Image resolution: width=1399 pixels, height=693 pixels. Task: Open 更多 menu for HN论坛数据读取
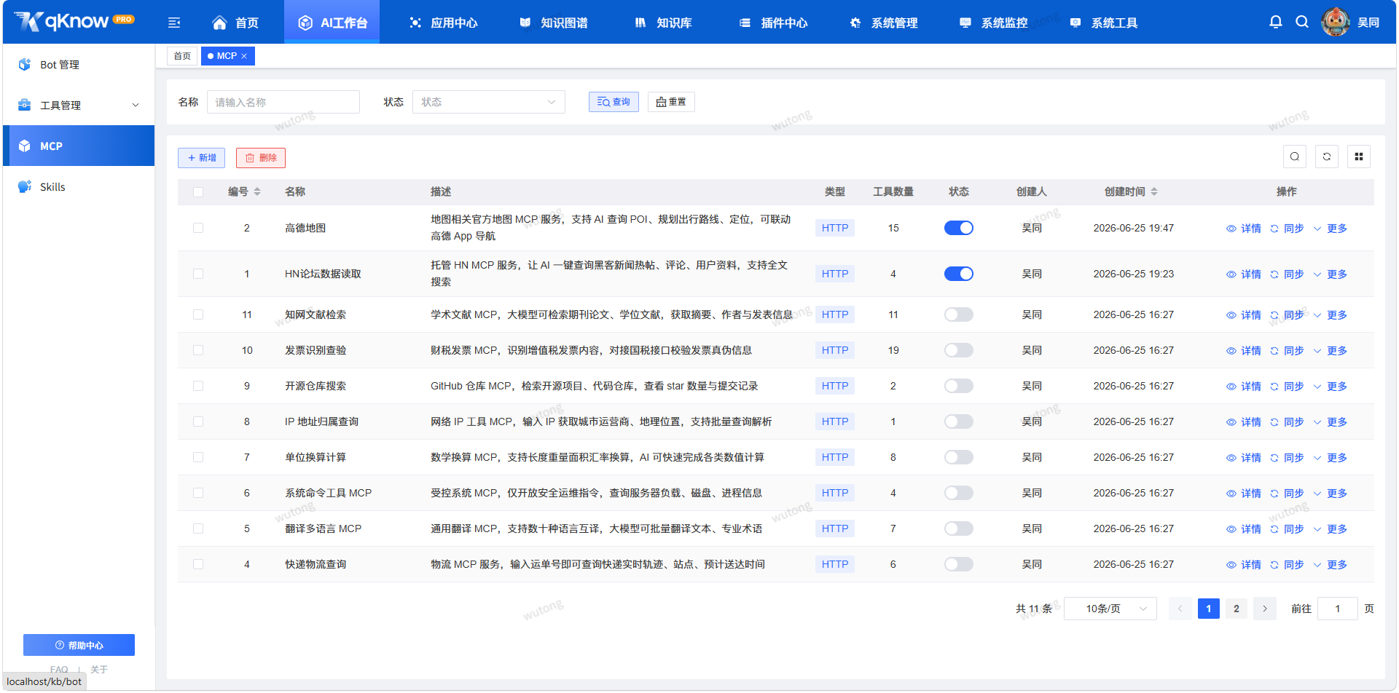(x=1331, y=274)
